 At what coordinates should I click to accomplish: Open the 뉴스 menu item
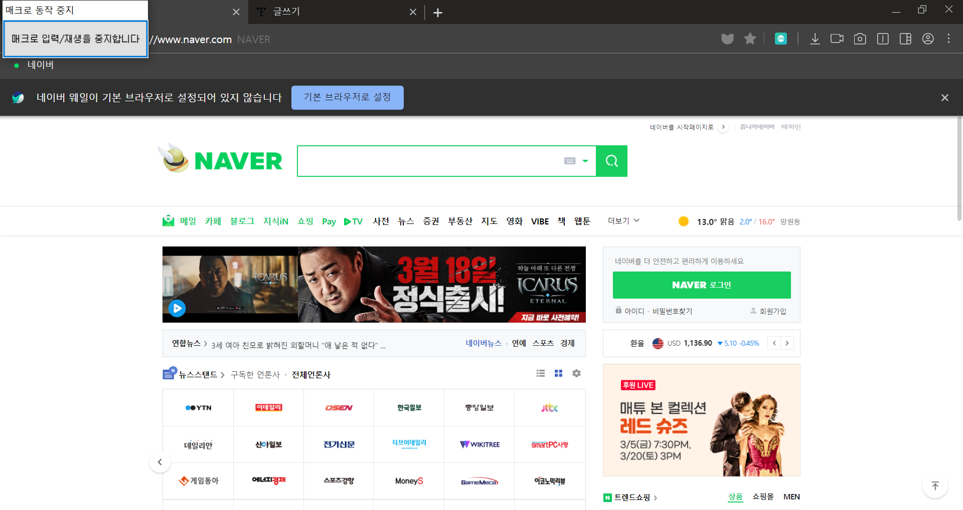(x=406, y=221)
